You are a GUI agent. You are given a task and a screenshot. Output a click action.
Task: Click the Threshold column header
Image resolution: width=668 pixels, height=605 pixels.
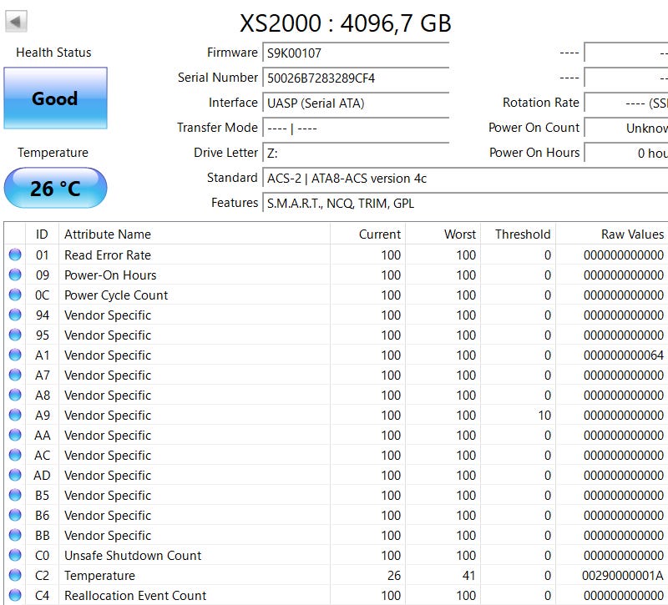point(518,234)
